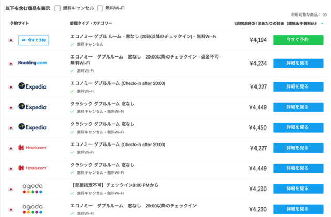
Task: Enable the 無料Wi-Fi filter checkbox
Action: click(x=100, y=8)
